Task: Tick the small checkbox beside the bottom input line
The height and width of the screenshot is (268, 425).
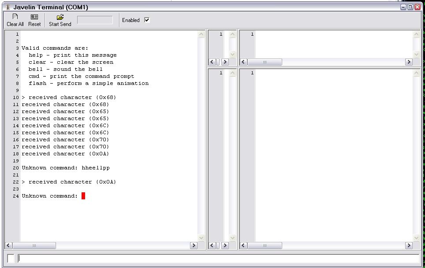Action: tap(11, 259)
